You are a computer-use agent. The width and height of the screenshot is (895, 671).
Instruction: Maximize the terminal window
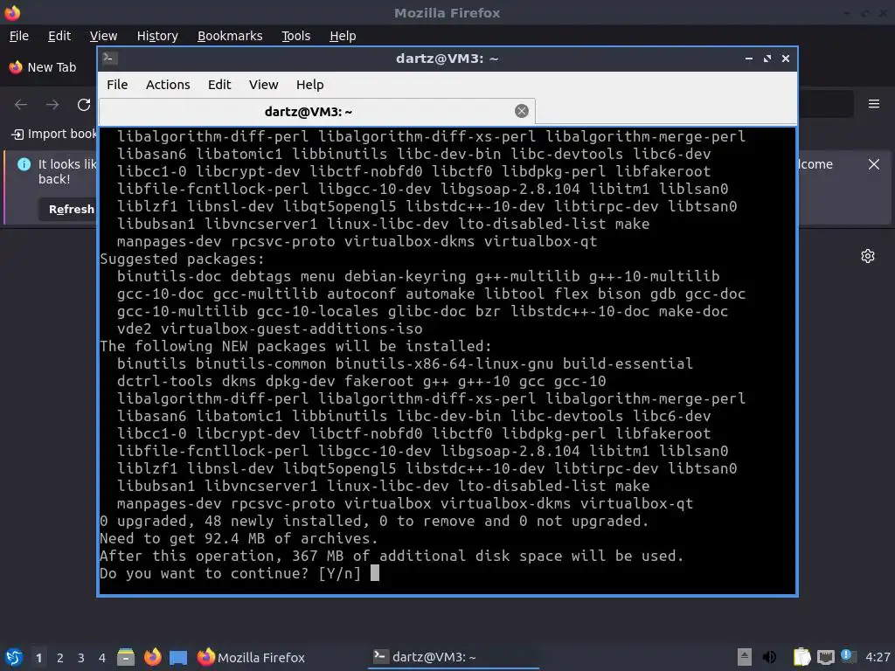[x=767, y=59]
